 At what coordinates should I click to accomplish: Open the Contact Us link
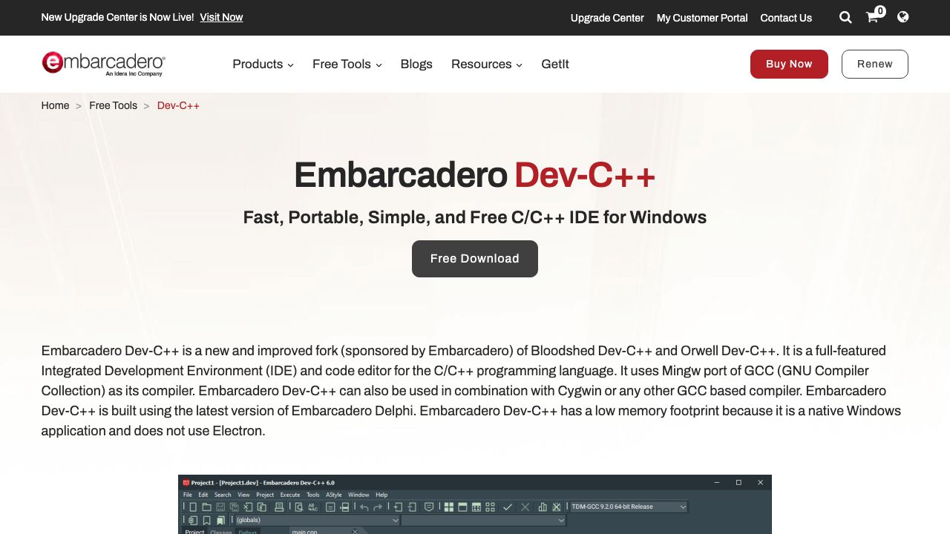(786, 18)
